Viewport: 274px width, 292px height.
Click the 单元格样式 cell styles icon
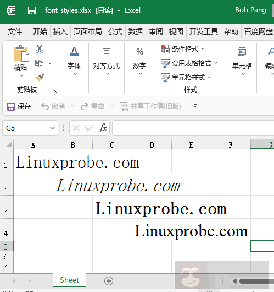(165, 78)
